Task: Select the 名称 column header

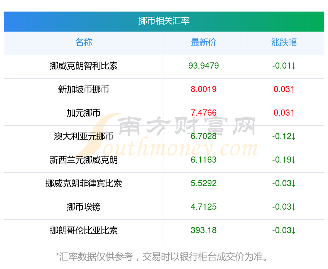Action: point(84,42)
